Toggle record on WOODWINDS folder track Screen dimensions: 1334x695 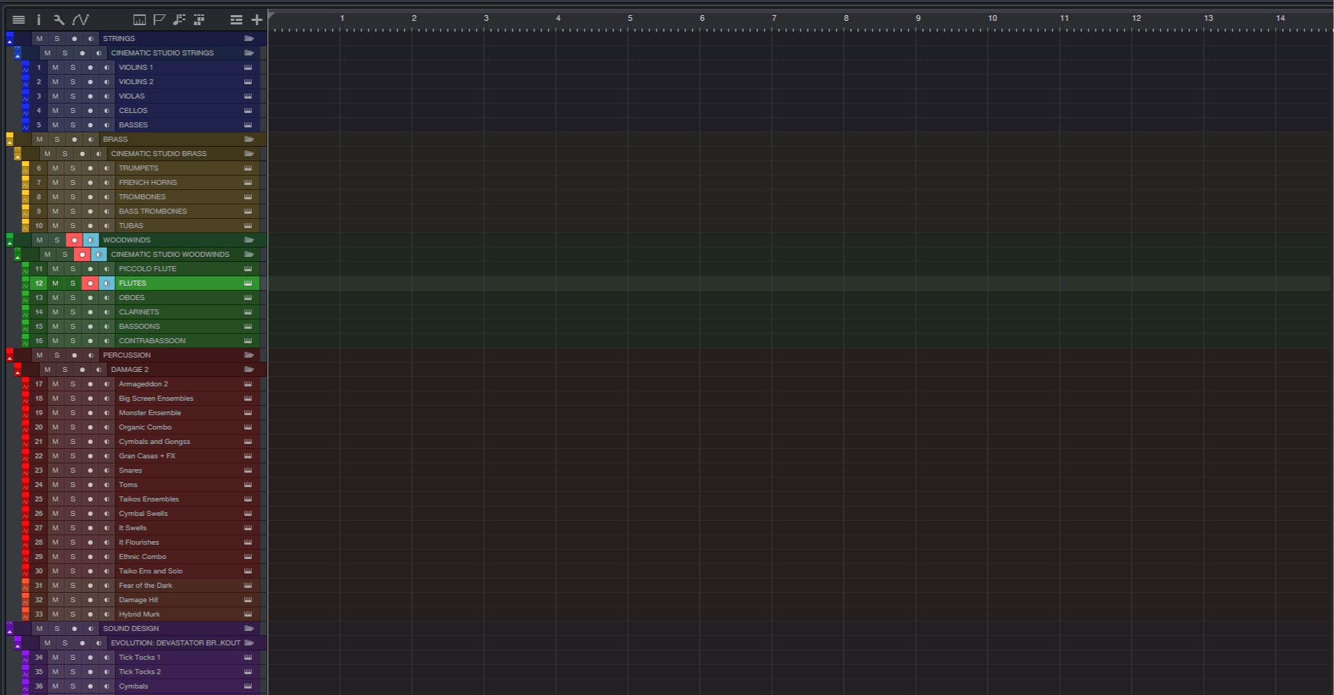click(x=74, y=240)
